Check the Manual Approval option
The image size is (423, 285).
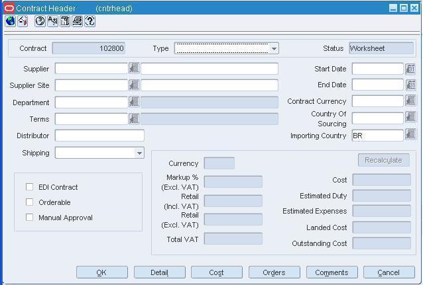click(x=29, y=217)
